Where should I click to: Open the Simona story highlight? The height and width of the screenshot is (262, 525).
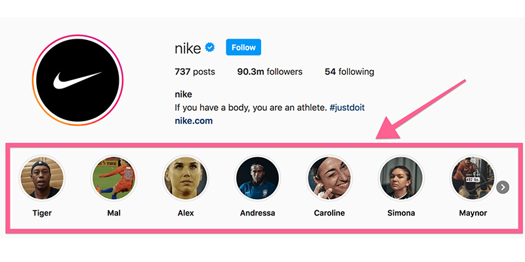tap(401, 178)
